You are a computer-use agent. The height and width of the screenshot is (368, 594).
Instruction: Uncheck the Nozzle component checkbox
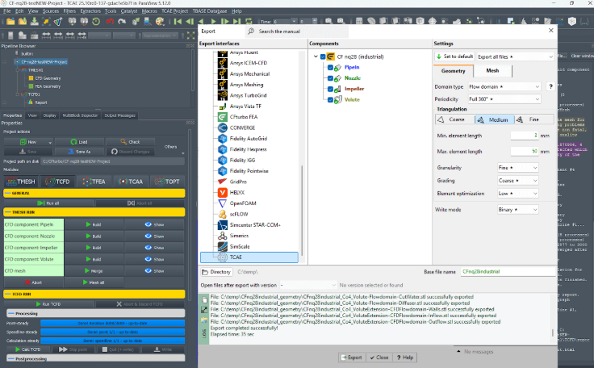click(330, 78)
